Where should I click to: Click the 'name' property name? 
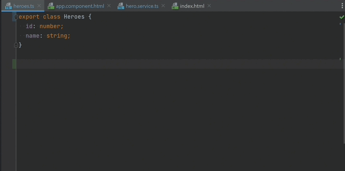32,36
